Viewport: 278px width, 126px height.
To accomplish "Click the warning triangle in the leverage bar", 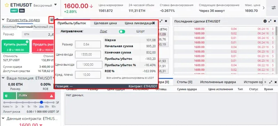I will 51,96.
